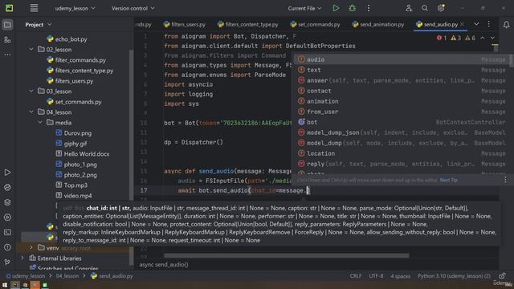
Task: Open udemy_lesson project dropdown
Action: 75,8
